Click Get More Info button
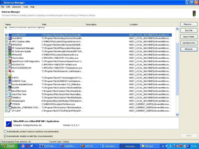Viewport: 199px width, 149px height. point(189,43)
